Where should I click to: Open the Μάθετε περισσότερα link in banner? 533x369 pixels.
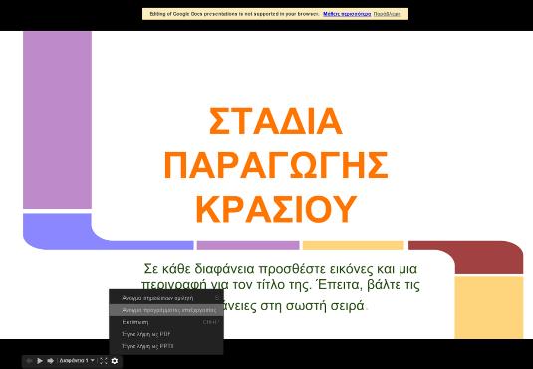[x=347, y=14]
